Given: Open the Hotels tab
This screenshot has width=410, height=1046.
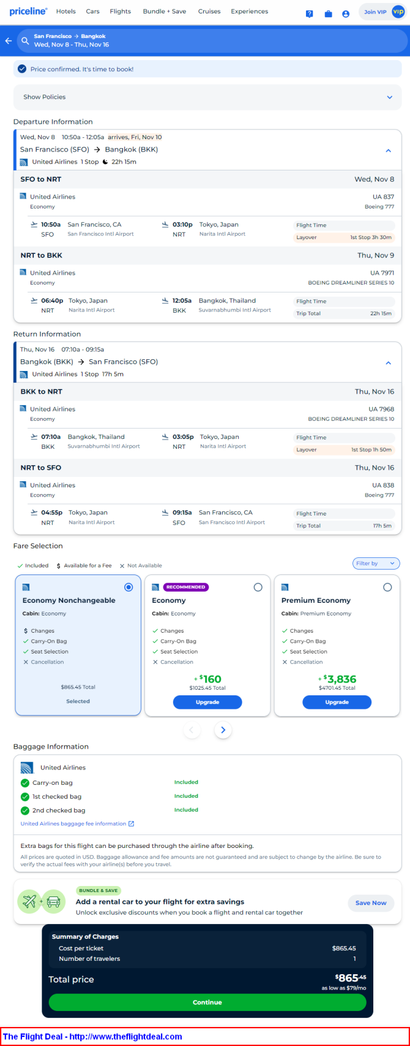Looking at the screenshot, I should 66,11.
